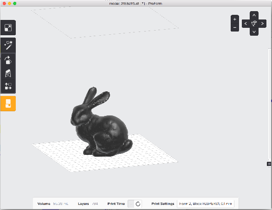Viewport: 272px width, 210px height.
Task: Refresh the Print Time estimate
Action: (138, 204)
